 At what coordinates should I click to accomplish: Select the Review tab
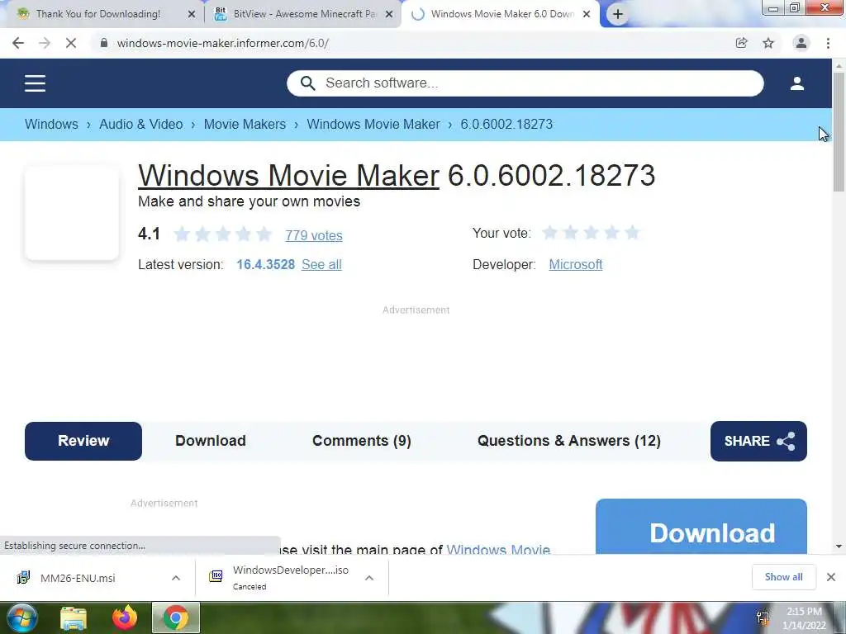pyautogui.click(x=83, y=441)
